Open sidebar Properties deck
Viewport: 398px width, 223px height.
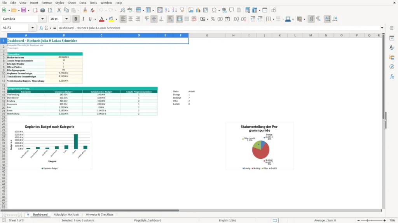click(x=392, y=38)
